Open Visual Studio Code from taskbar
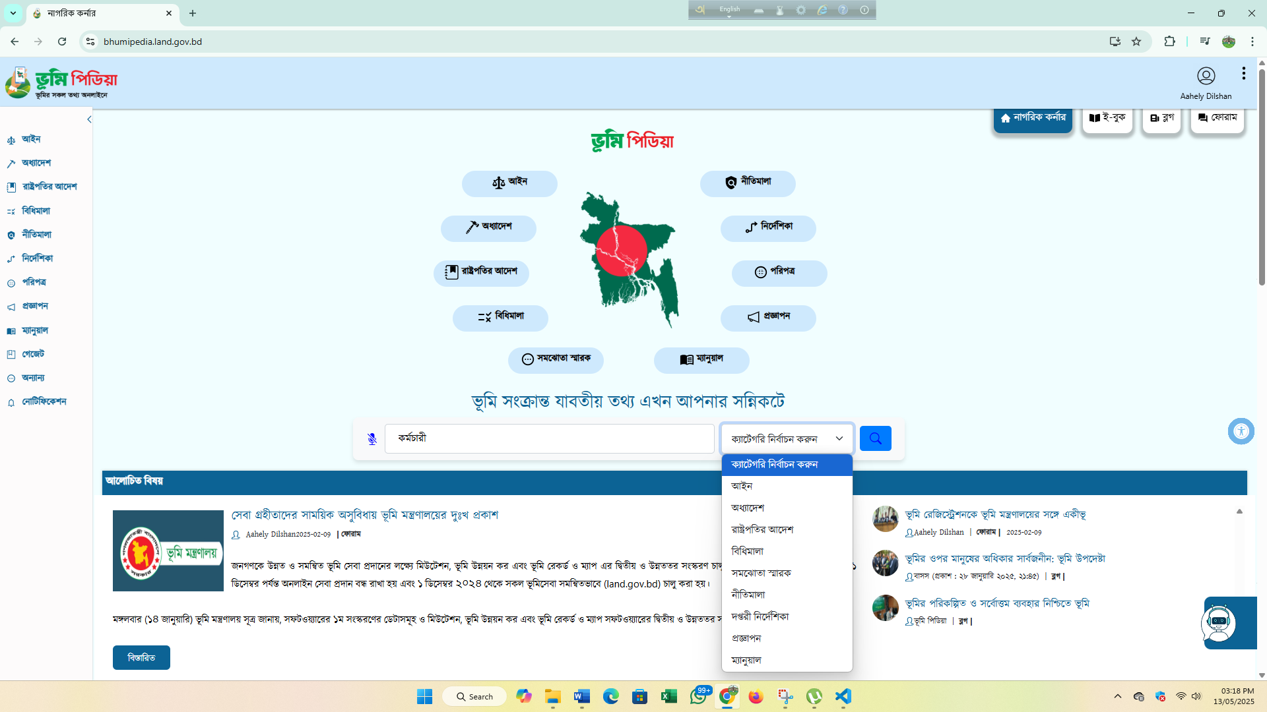 pos(843,697)
